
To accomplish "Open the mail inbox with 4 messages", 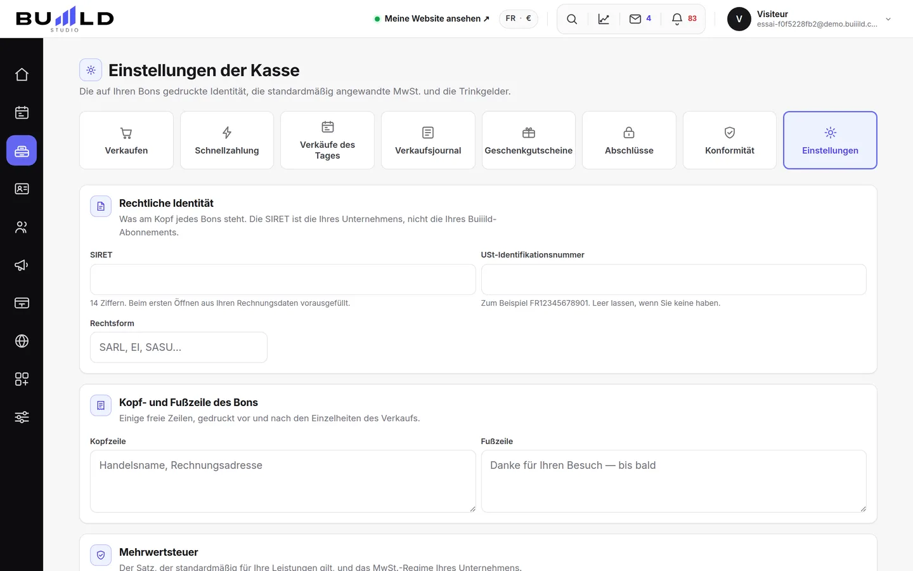I will (640, 19).
